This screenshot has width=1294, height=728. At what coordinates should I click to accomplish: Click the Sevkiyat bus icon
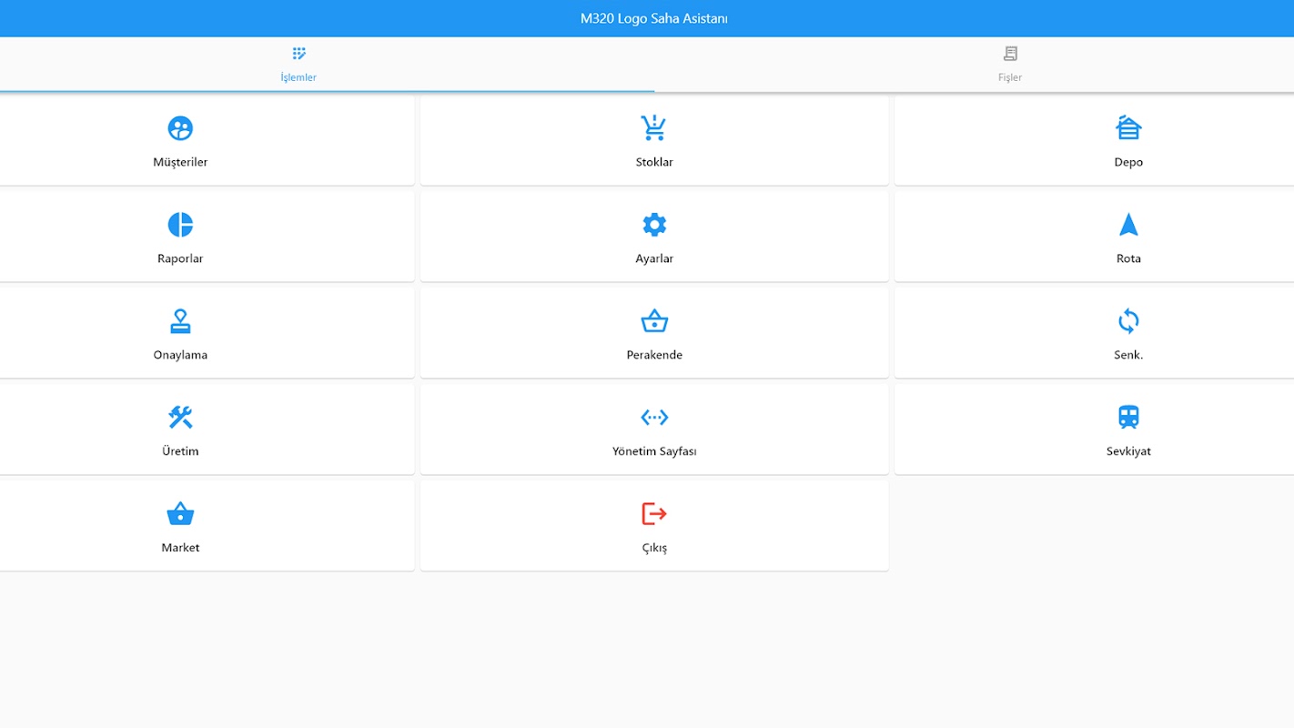coord(1128,418)
